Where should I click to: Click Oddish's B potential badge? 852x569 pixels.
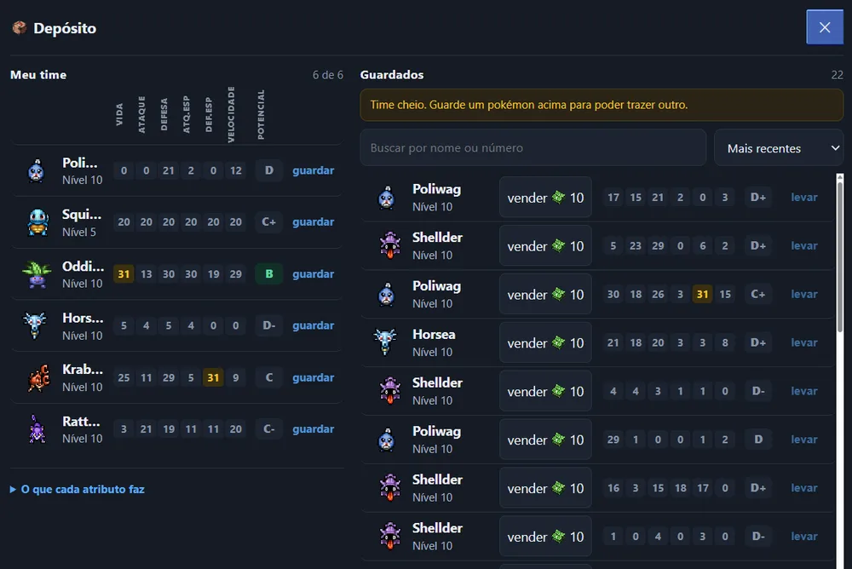269,274
